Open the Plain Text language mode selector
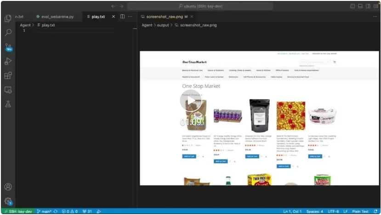Screen dimensions: 381x215 (x=359, y=211)
